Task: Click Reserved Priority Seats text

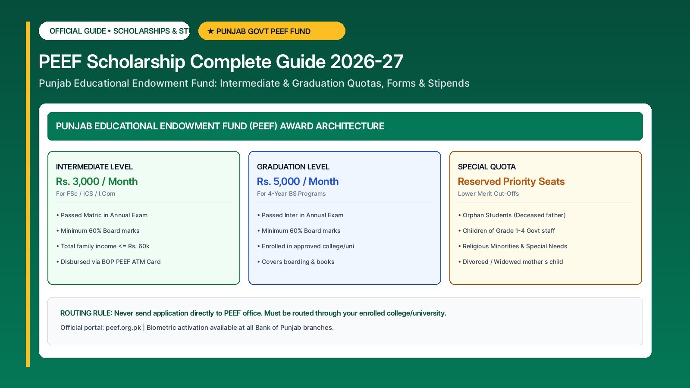Action: pyautogui.click(x=511, y=181)
